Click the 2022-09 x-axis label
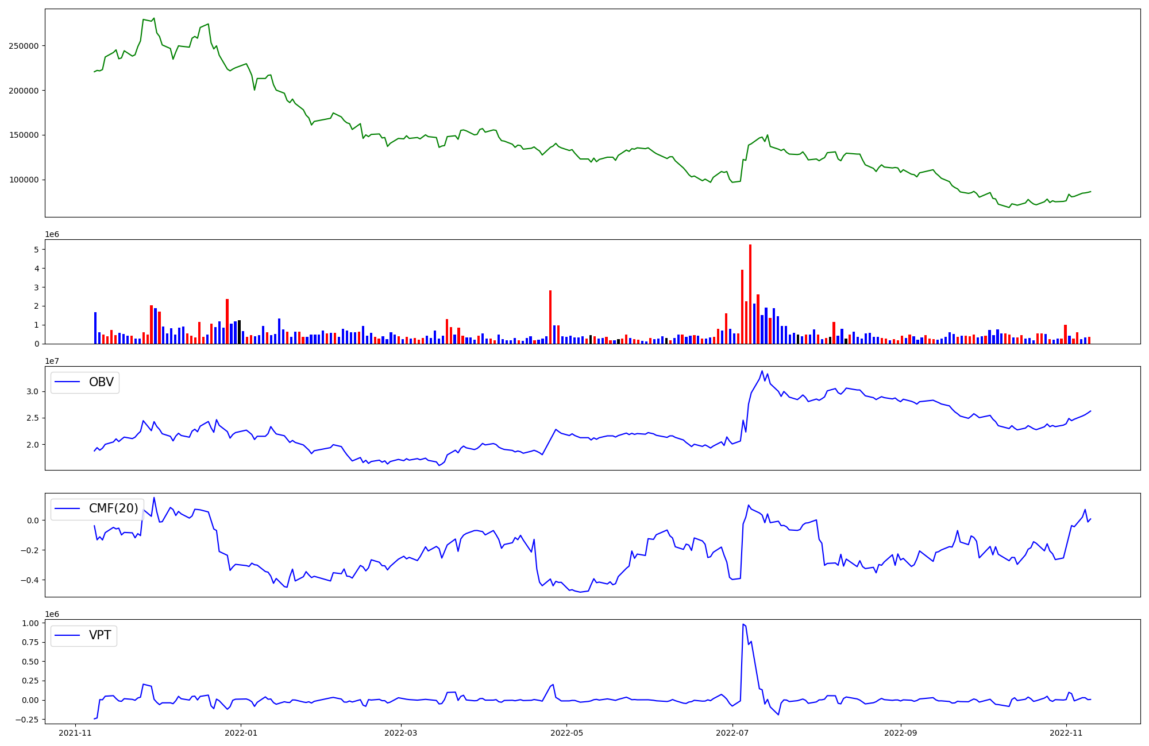1149x746 pixels. coord(900,733)
